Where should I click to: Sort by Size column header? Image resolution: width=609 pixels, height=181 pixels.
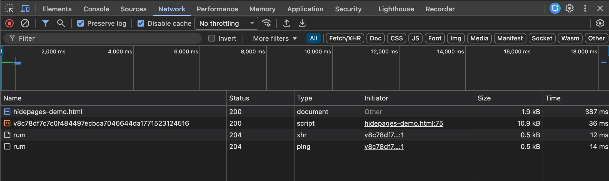[509, 98]
